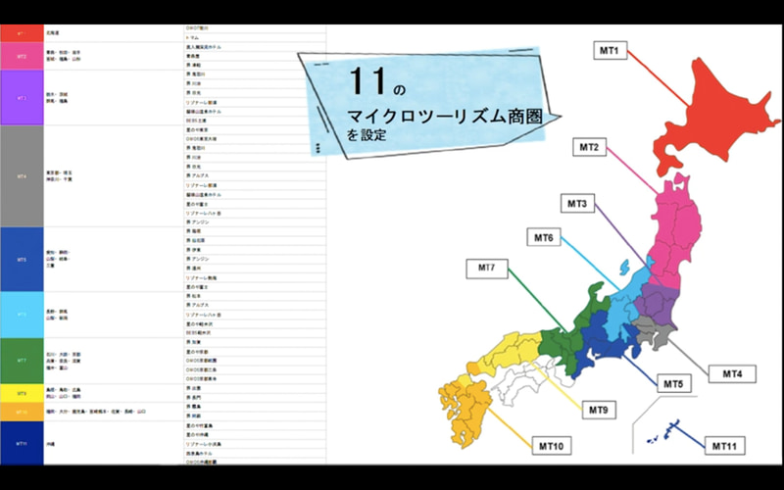This screenshot has height=490, width=784.
Task: Click the '星のや京都' row
Action: pyautogui.click(x=255, y=352)
